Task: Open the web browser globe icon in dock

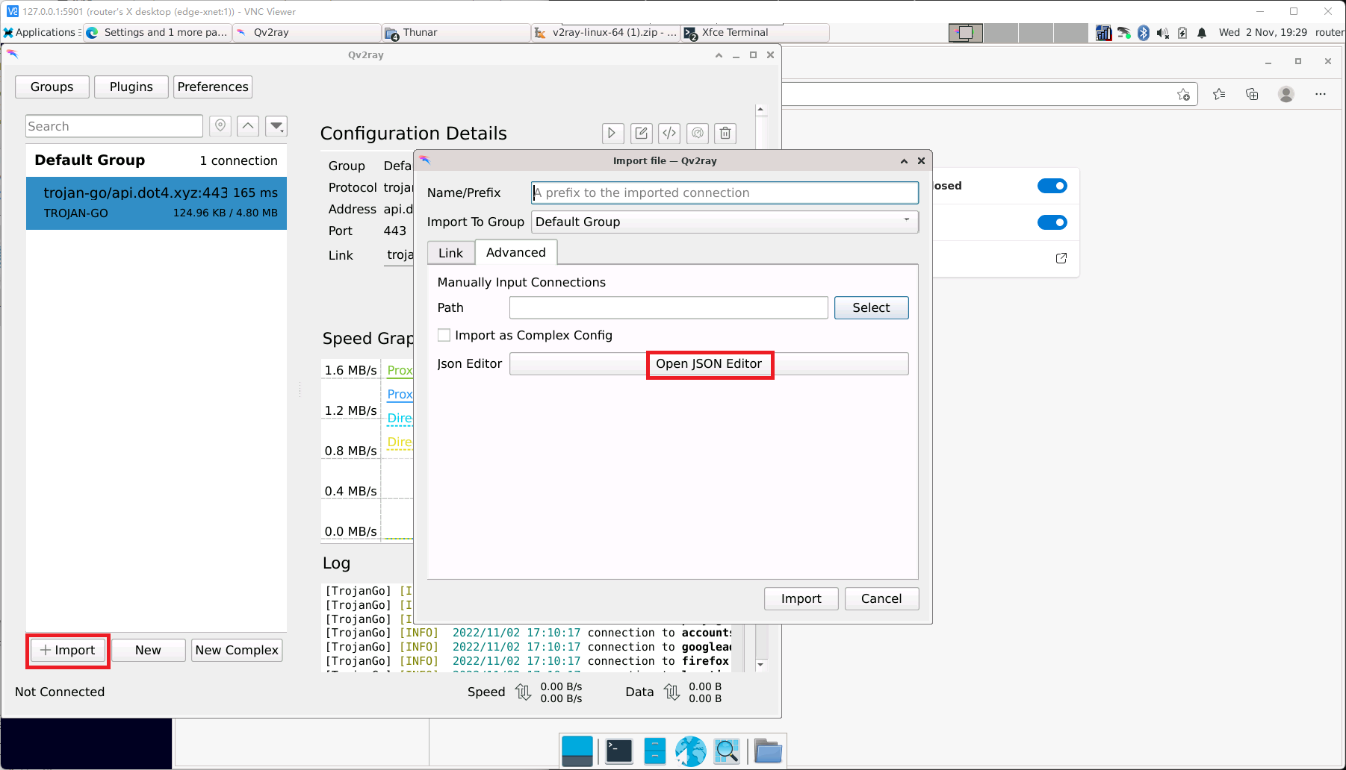Action: click(691, 751)
